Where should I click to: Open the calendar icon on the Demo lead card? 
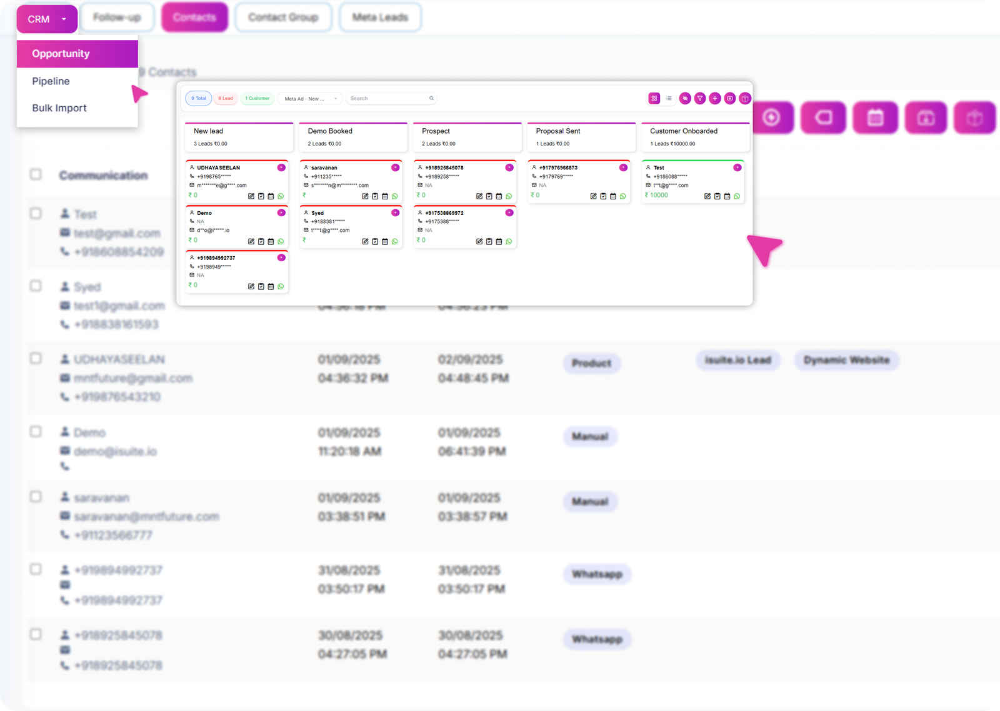(271, 241)
